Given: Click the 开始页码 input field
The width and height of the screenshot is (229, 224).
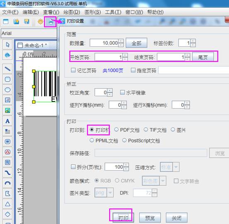Looking at the screenshot, I should point(108,57).
